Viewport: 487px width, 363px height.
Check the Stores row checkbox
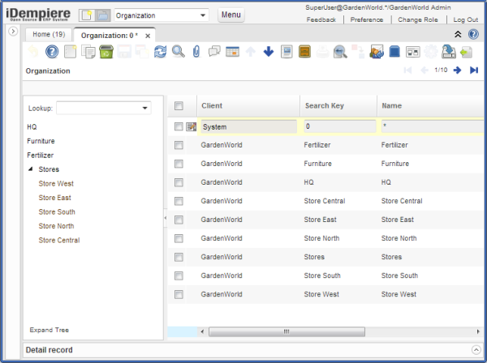pyautogui.click(x=179, y=257)
